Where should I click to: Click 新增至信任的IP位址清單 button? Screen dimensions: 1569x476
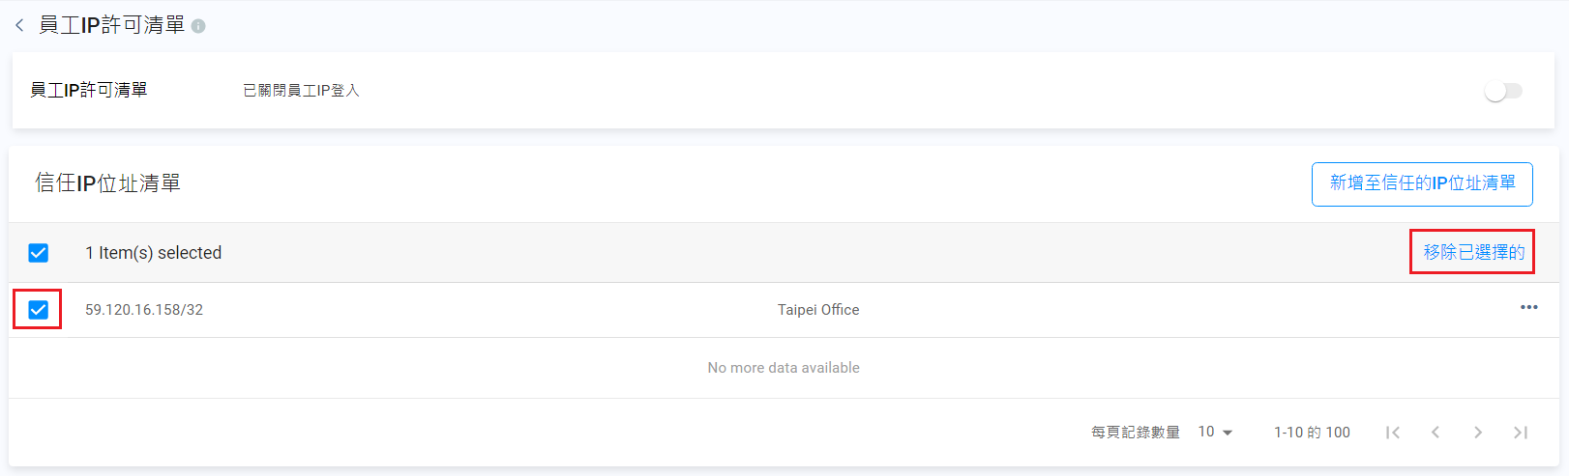tap(1421, 183)
